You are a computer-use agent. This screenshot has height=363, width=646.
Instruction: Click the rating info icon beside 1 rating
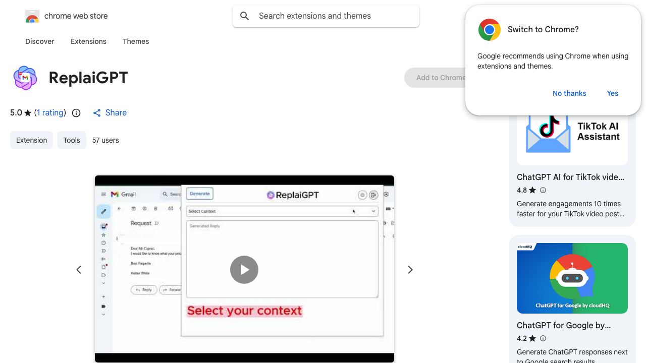coord(76,113)
